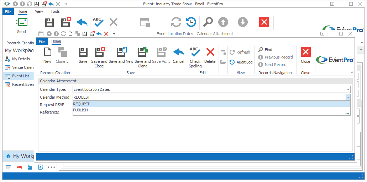Image resolution: width=367 pixels, height=182 pixels.
Task: Open the Email window quick access customize arrow
Action: click(66, 4)
